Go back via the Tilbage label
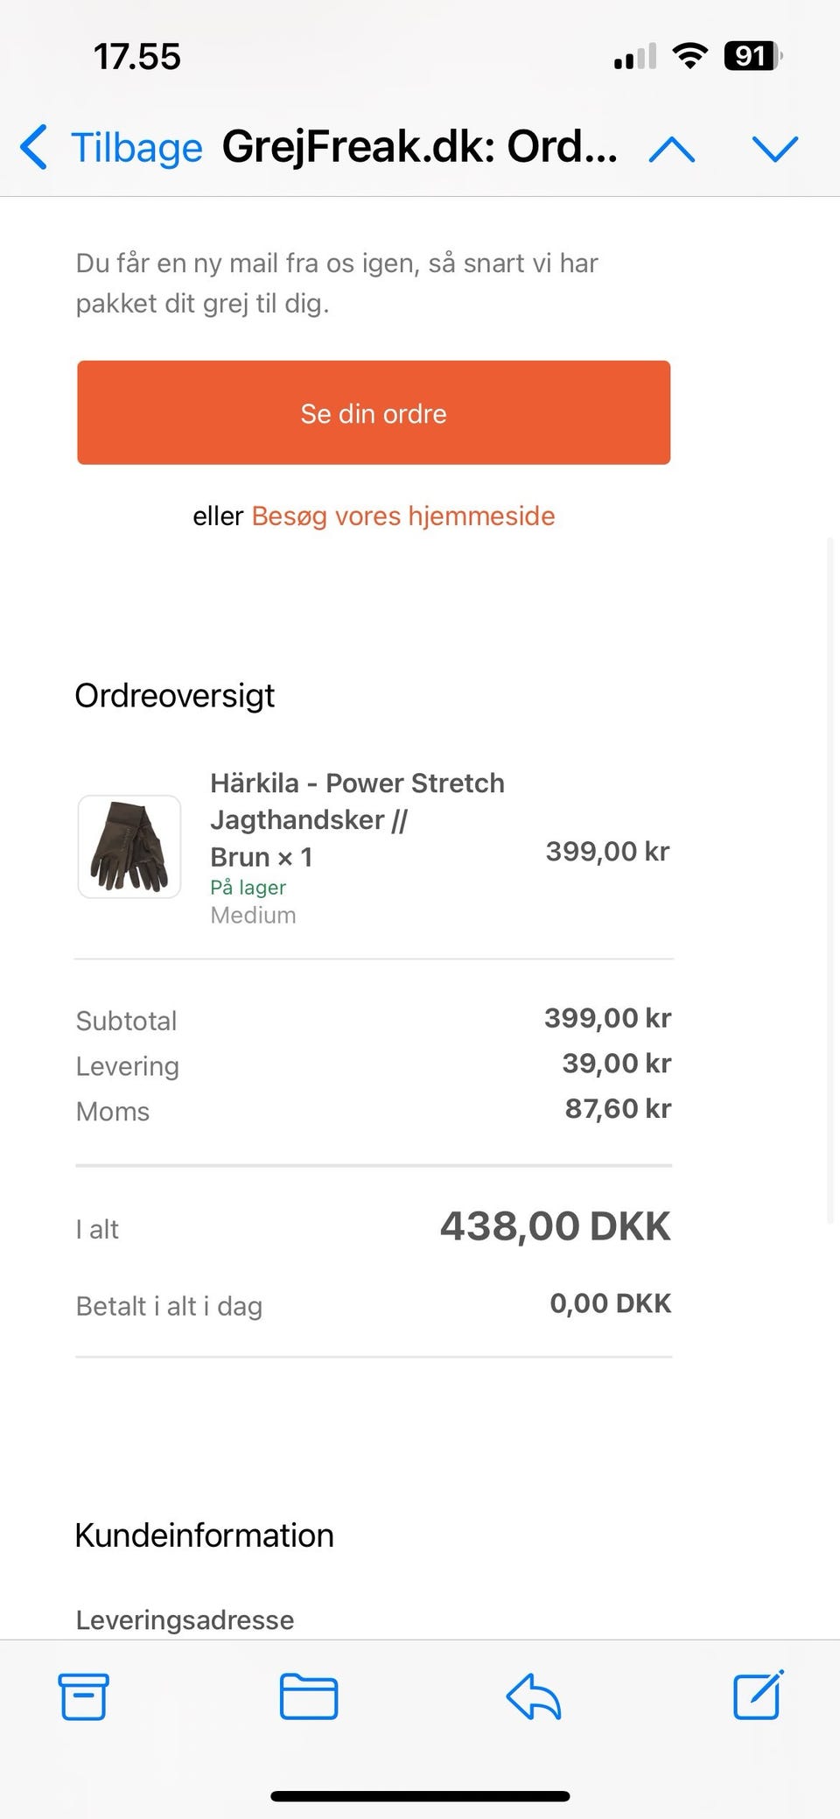840x1819 pixels. [x=136, y=147]
